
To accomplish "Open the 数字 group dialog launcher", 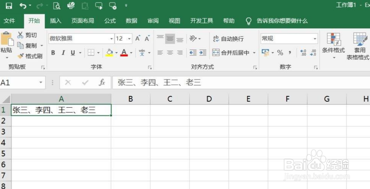I will click(x=316, y=68).
